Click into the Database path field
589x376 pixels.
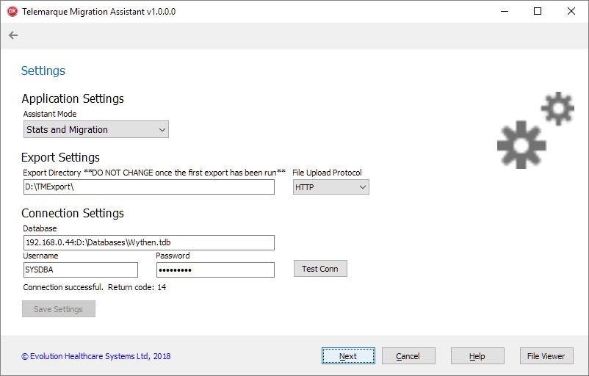tap(148, 242)
